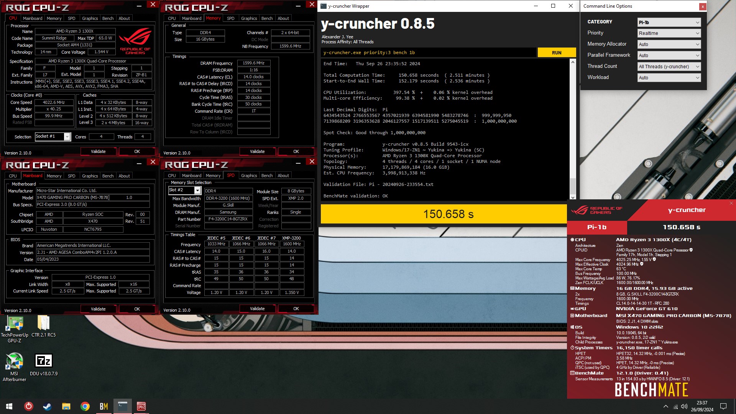The width and height of the screenshot is (736, 414).
Task: Open the CATEGORY dropdown showing Pi-1b
Action: pyautogui.click(x=669, y=22)
